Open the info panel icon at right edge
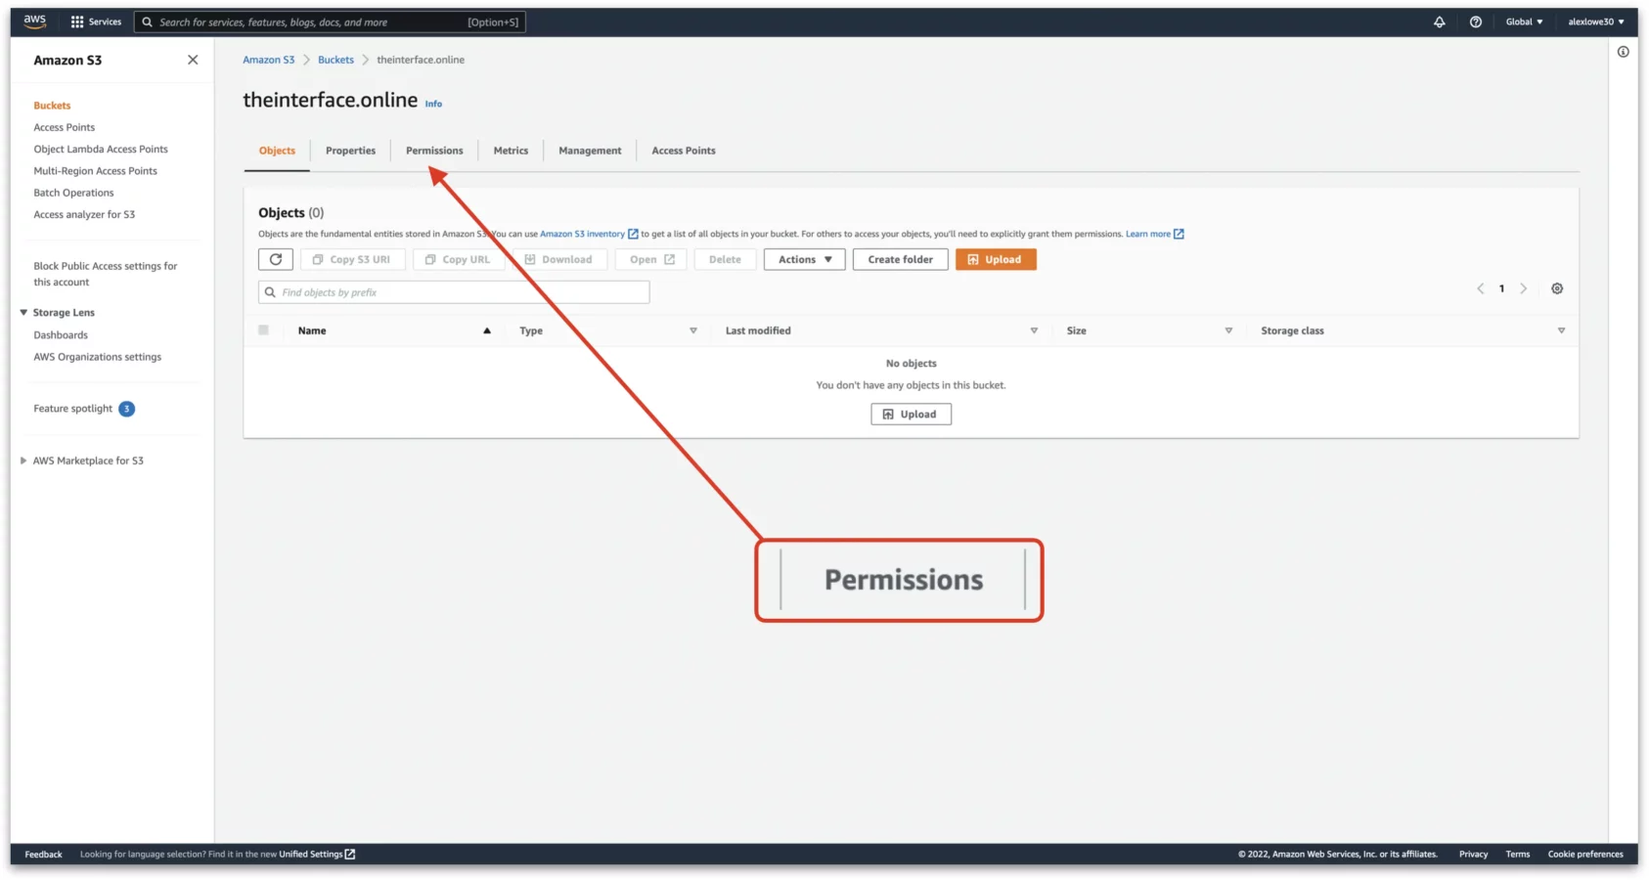Viewport: 1649px width, 880px height. point(1623,52)
